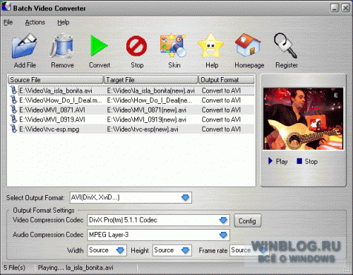
Task: Click the Config button
Action: coord(248,221)
